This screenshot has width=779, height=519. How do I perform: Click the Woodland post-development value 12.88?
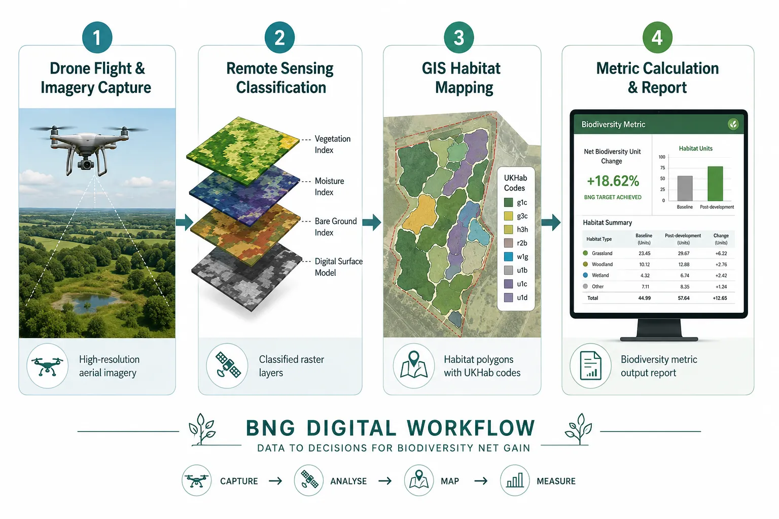[684, 265]
